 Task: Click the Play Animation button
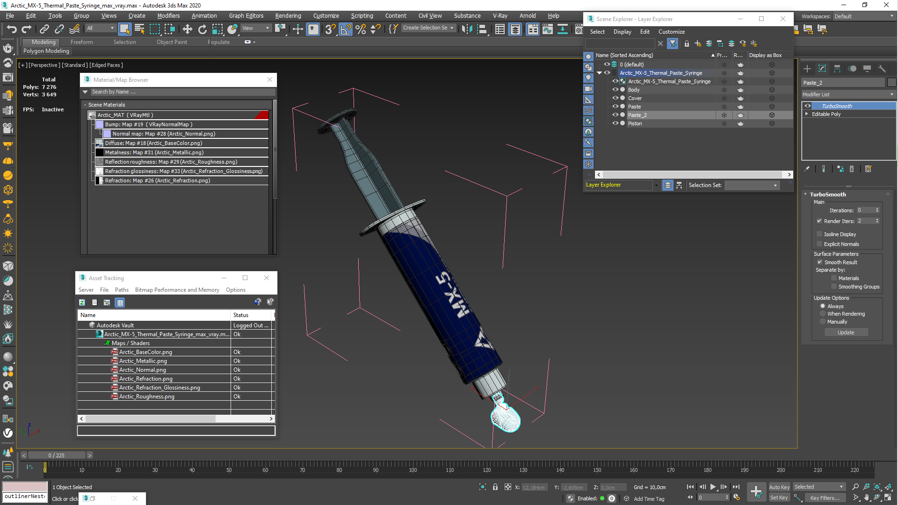coord(713,487)
